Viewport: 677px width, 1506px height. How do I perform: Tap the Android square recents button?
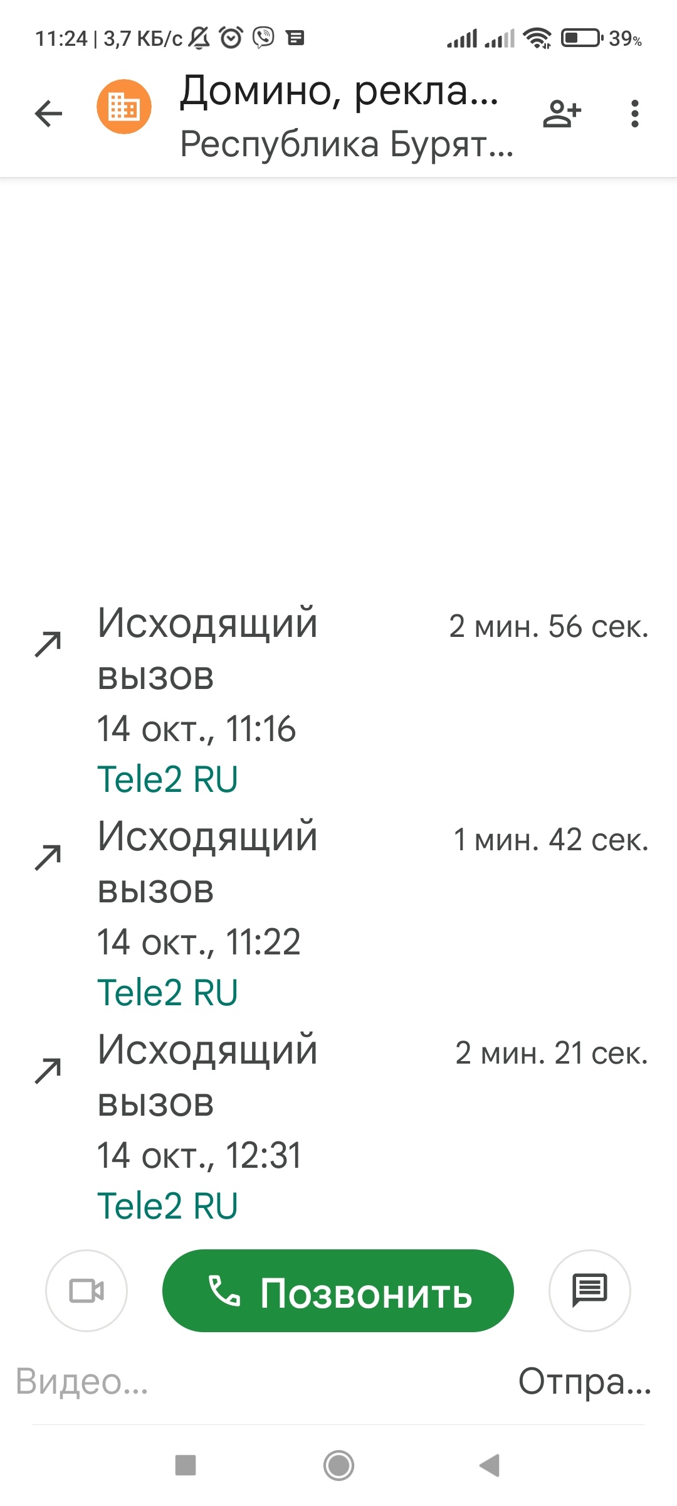coord(186,1465)
